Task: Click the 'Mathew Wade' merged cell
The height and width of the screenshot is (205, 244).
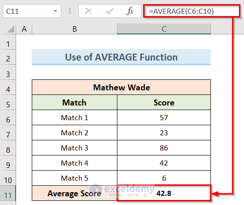Action: pyautogui.click(x=121, y=87)
